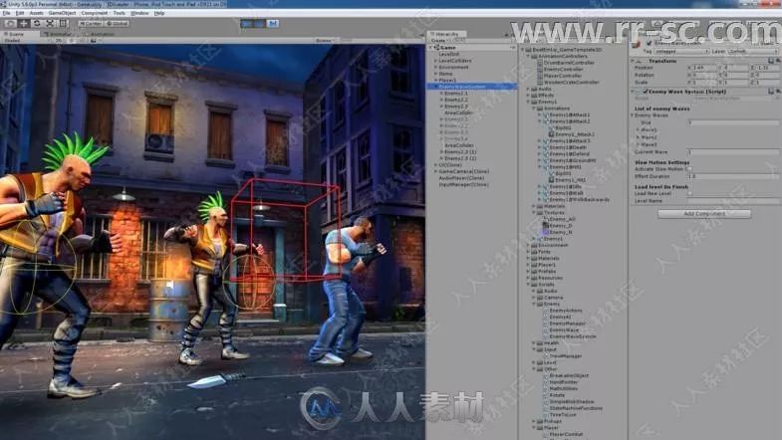Viewport: 782px width, 440px height.
Task: Enable Activate Slow Motion checkbox
Action: 689,169
